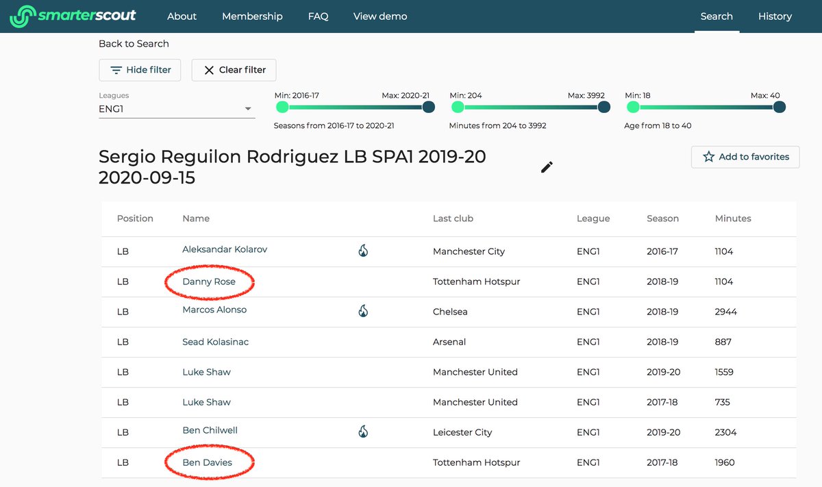Click the Hide filter button

[x=140, y=70]
